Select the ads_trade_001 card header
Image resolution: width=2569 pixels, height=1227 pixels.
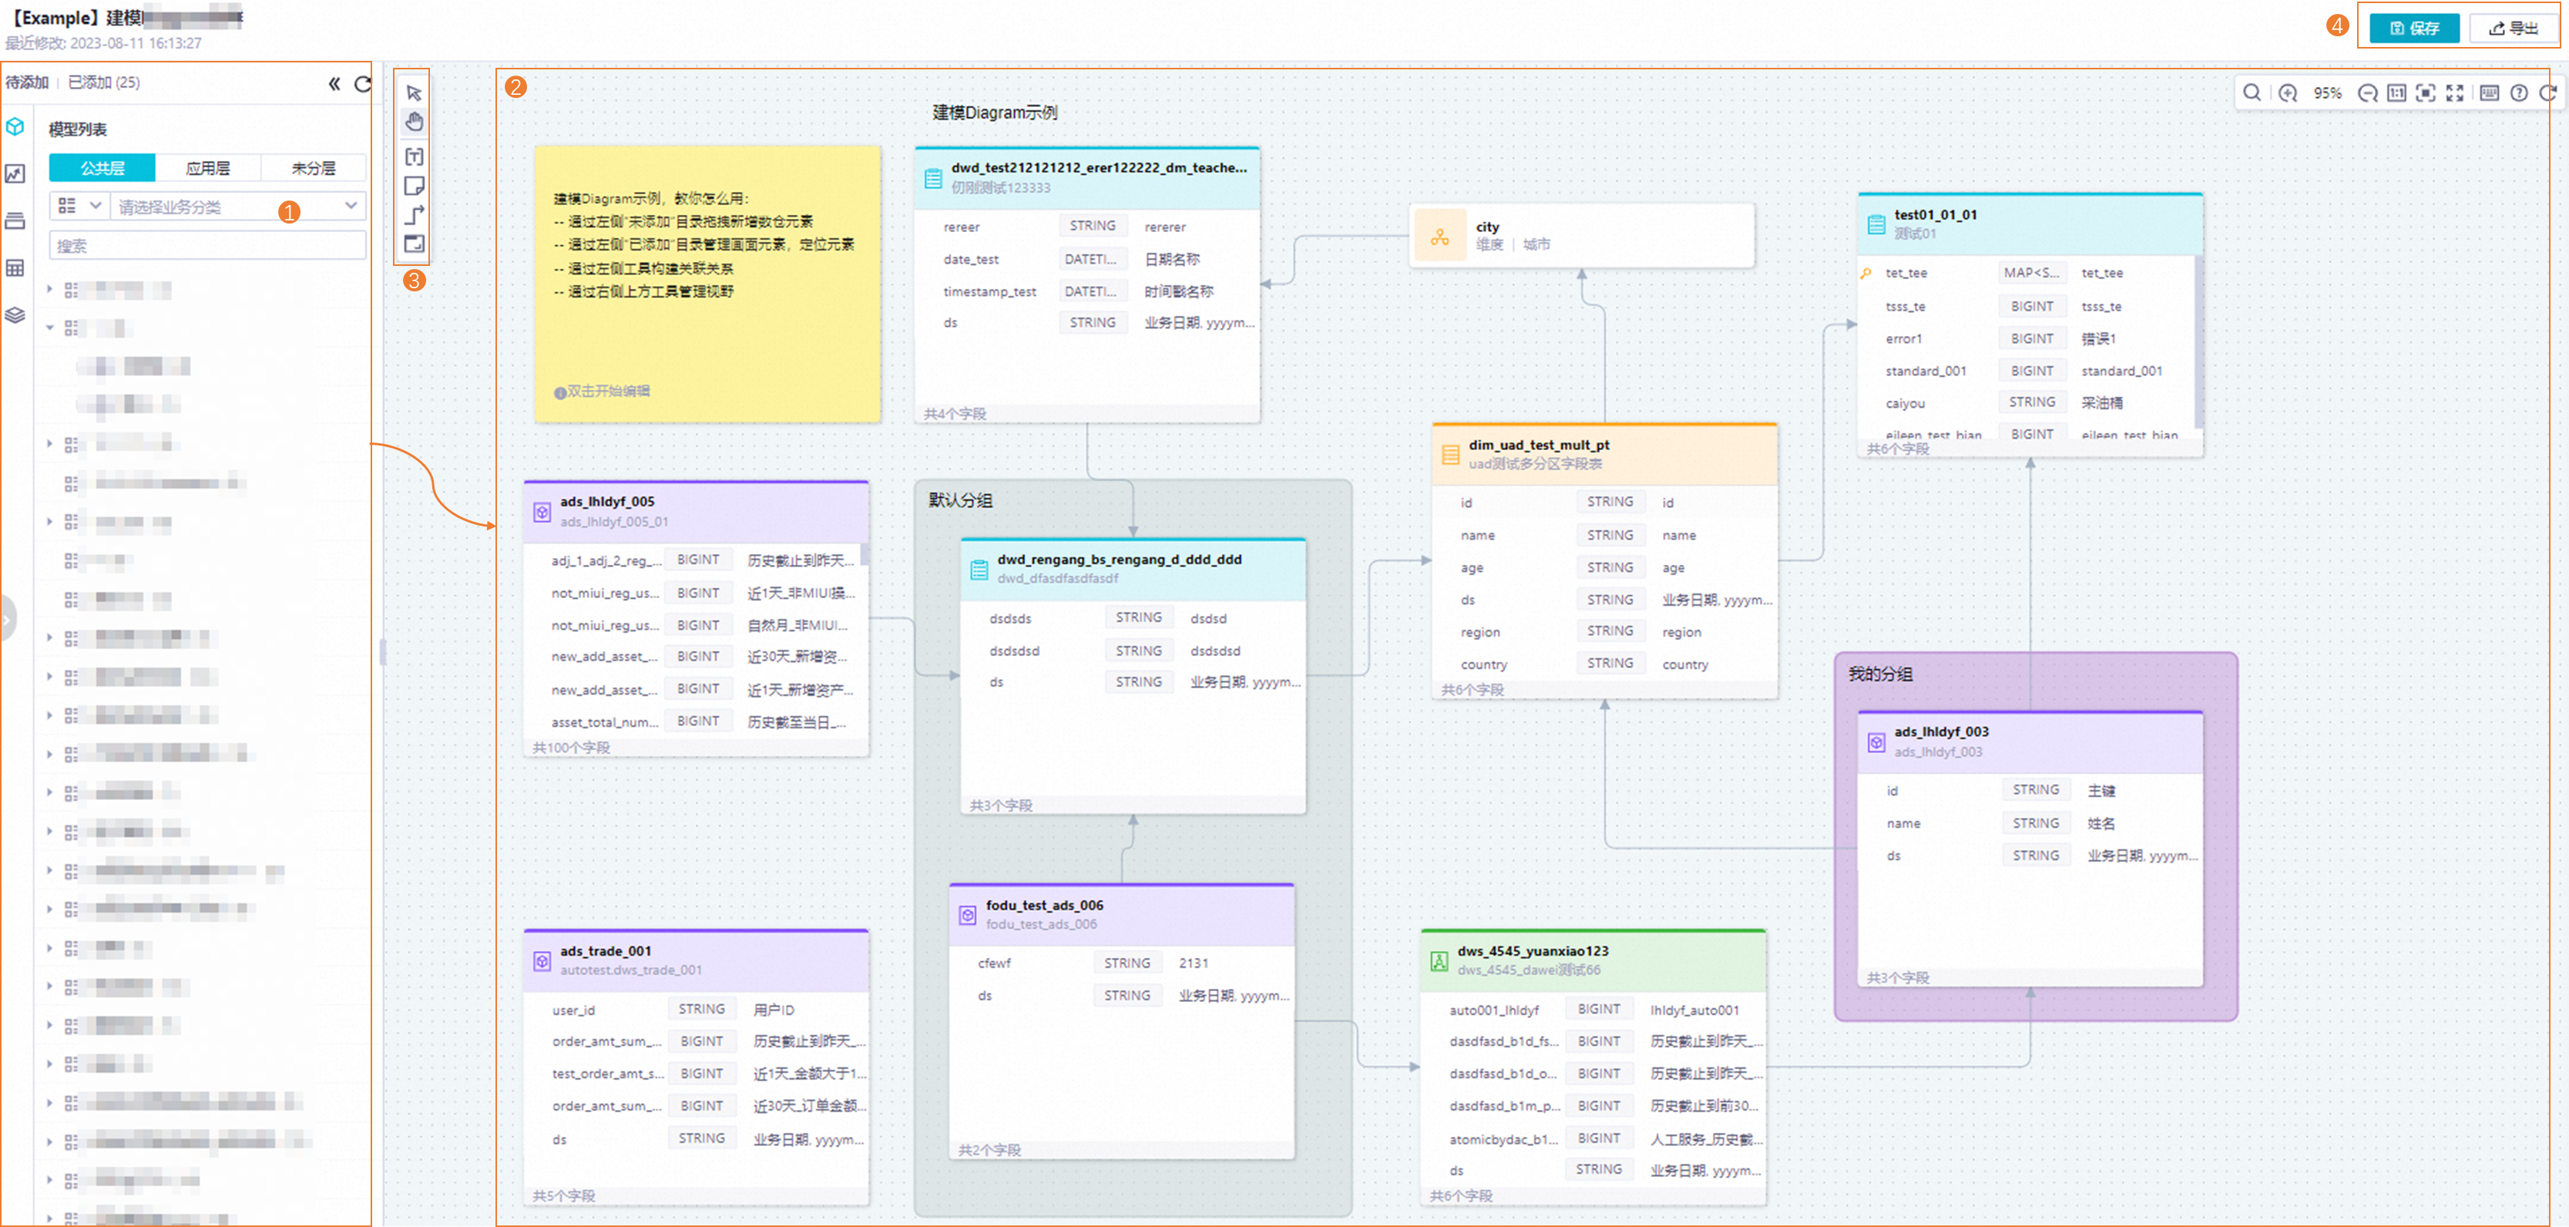click(x=696, y=960)
